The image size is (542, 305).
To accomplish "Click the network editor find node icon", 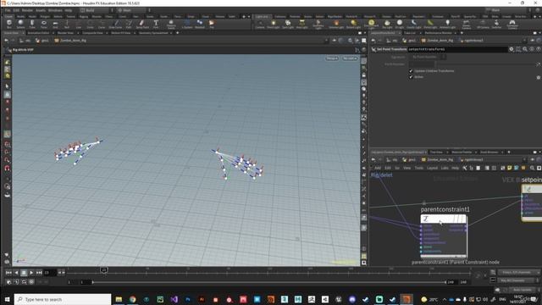I will point(532,168).
